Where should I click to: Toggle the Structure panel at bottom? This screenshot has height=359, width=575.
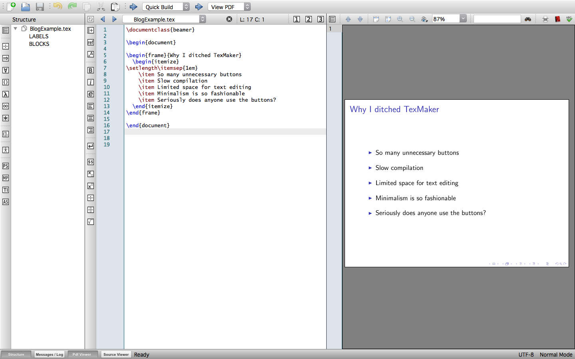click(16, 354)
